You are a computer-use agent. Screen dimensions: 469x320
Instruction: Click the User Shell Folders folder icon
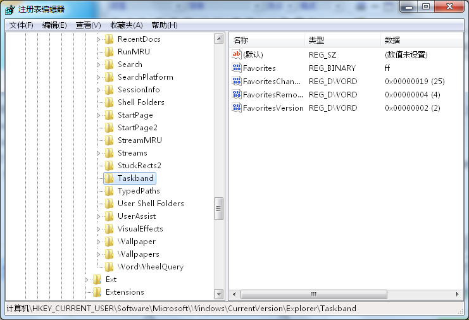[x=109, y=204]
